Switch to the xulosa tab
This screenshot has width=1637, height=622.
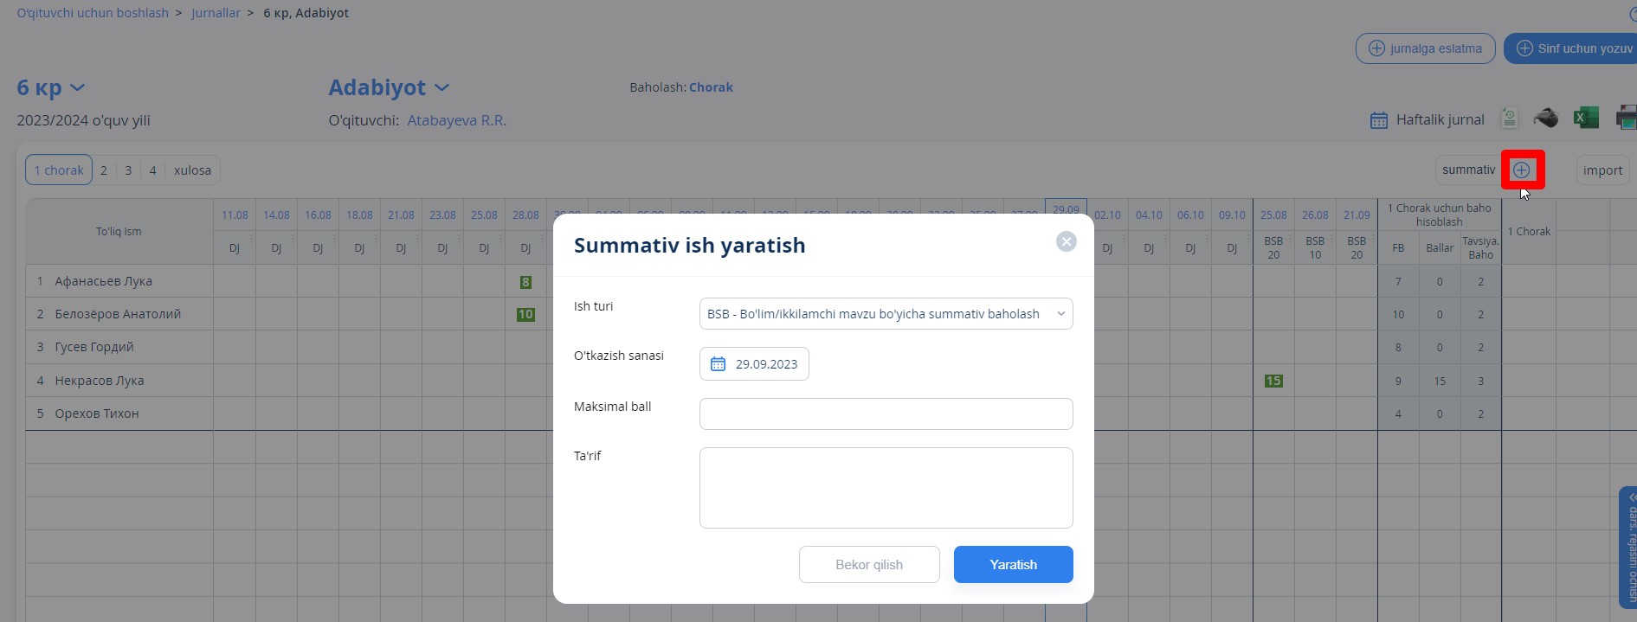(x=192, y=170)
